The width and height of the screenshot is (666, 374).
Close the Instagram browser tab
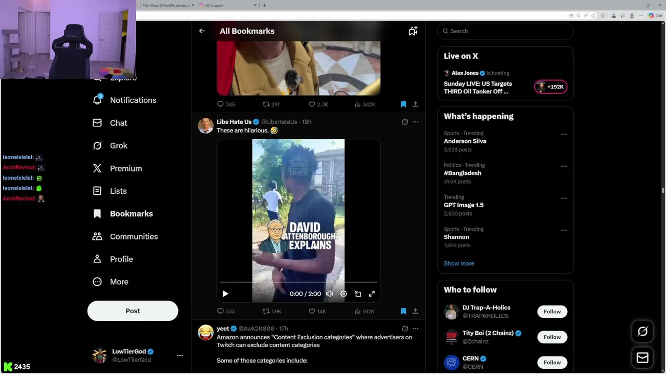pos(255,5)
